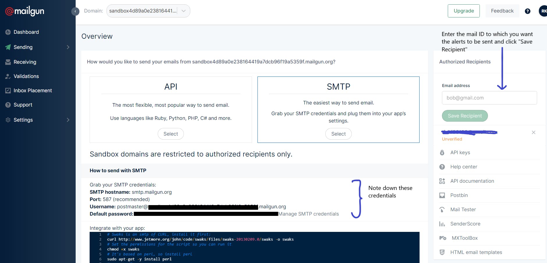547x263 pixels.
Task: Click the Receiving envelope icon
Action: point(8,62)
